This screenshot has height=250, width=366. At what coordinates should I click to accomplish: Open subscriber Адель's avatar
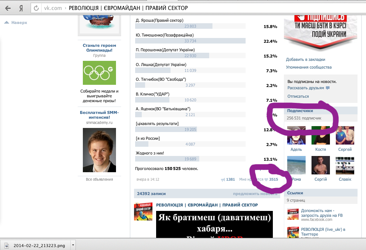click(x=296, y=135)
